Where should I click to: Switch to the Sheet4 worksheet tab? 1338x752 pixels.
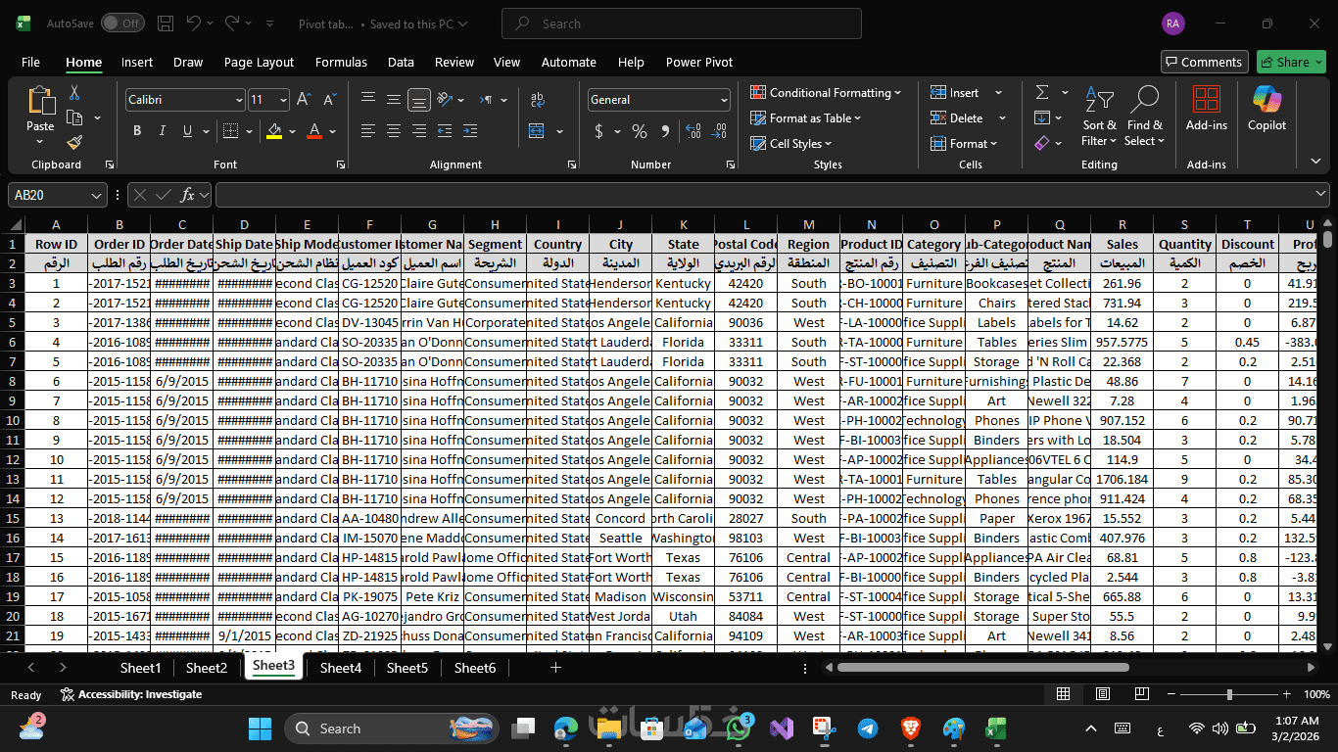[x=340, y=668]
